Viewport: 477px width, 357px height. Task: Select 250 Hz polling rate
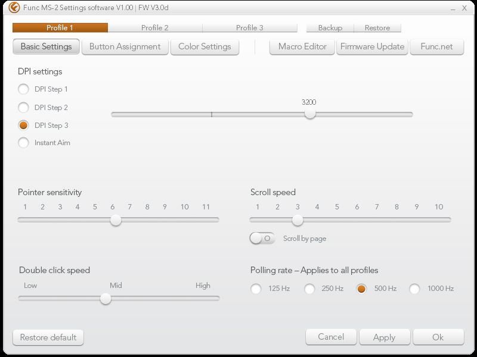click(x=309, y=289)
